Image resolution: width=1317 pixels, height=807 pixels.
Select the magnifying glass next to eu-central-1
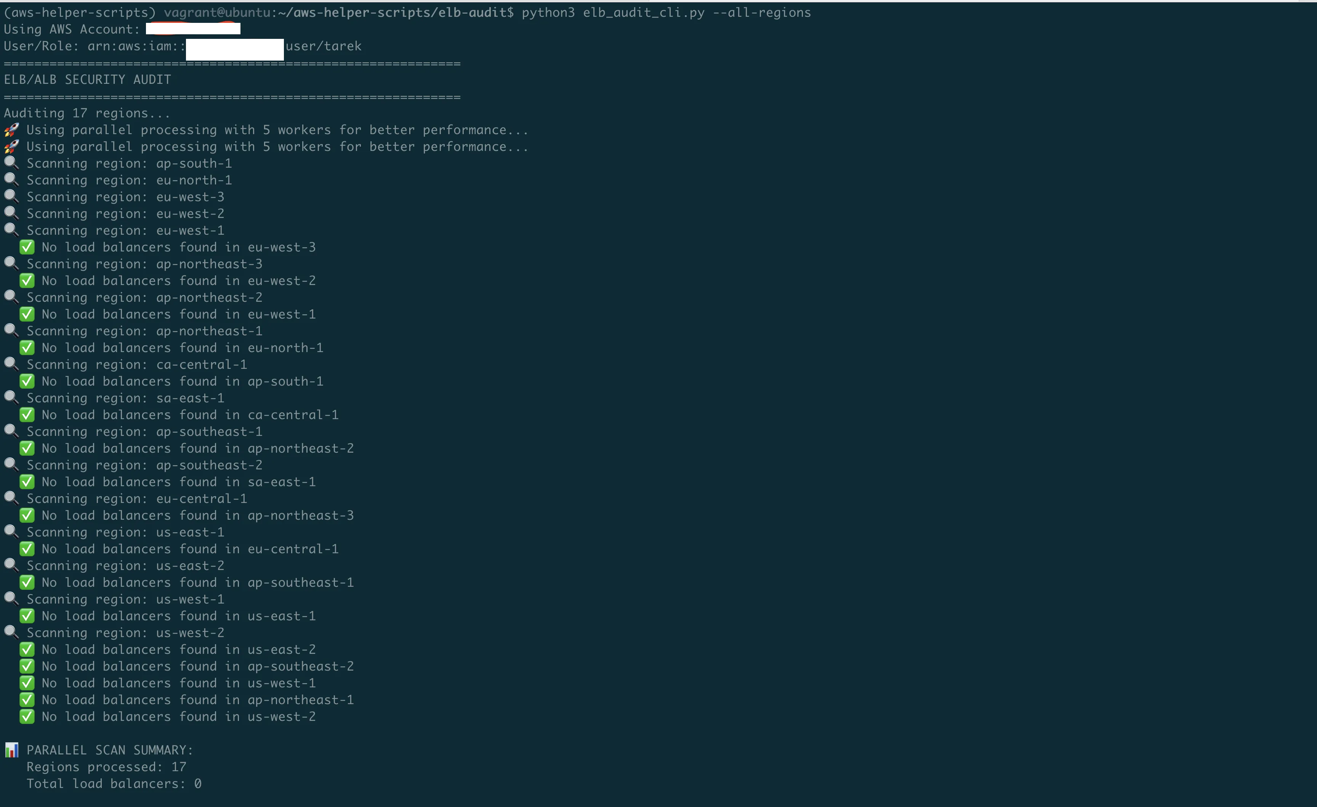(11, 498)
